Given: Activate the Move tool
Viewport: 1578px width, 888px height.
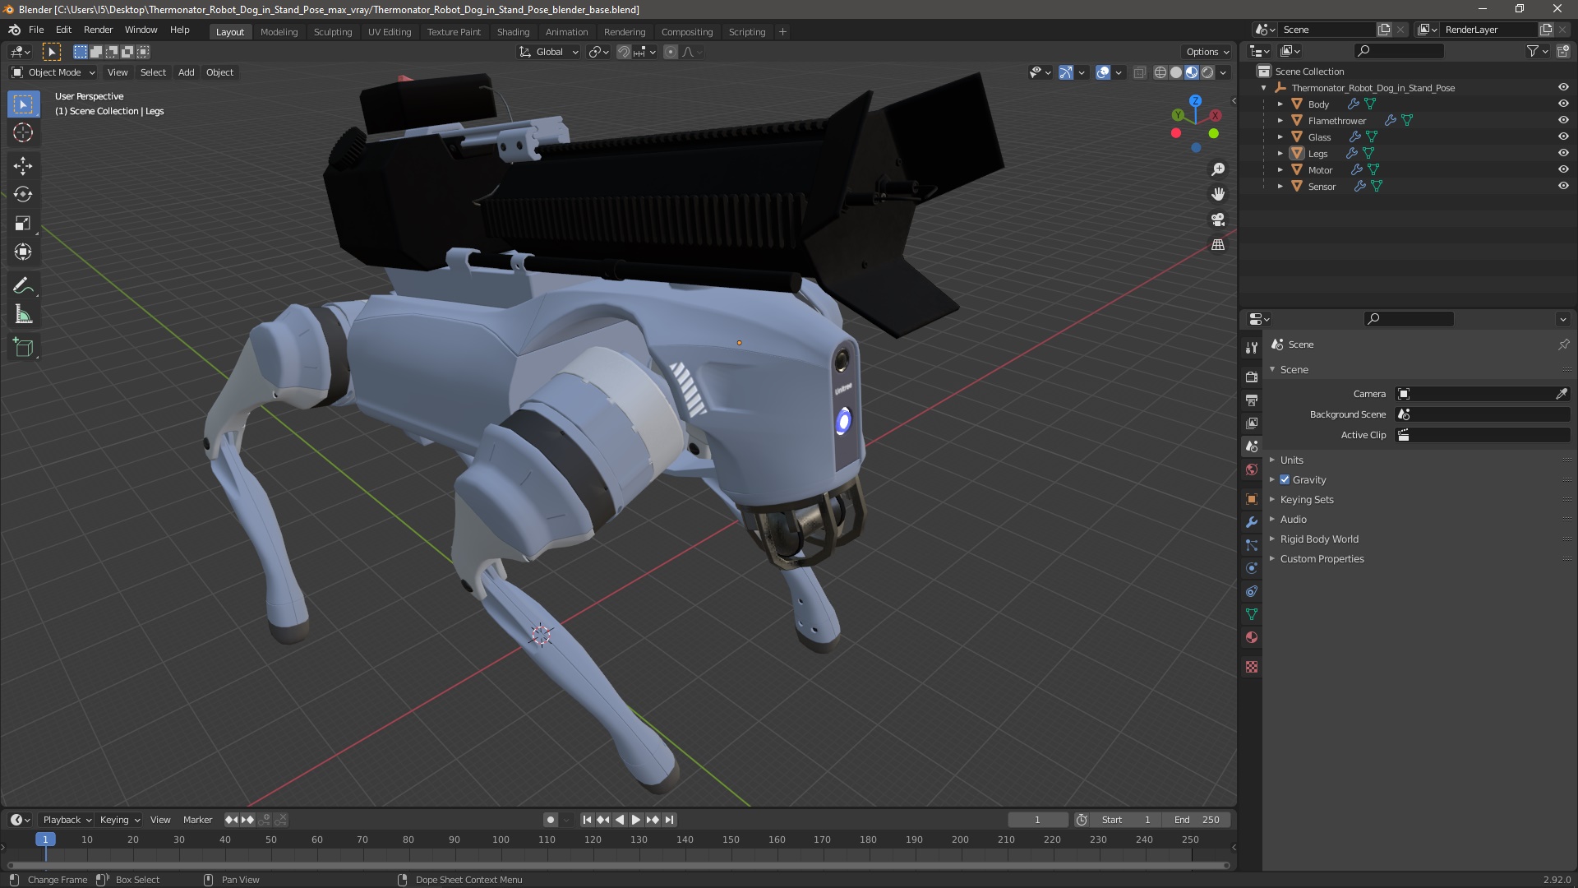Looking at the screenshot, I should (x=23, y=166).
